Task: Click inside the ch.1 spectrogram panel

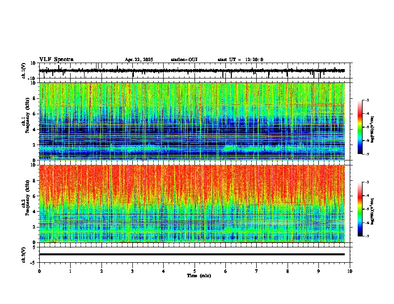Action: 192,121
